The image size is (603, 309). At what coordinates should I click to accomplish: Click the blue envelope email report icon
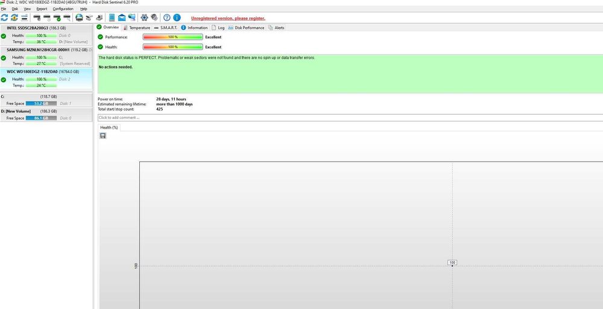coord(122,17)
